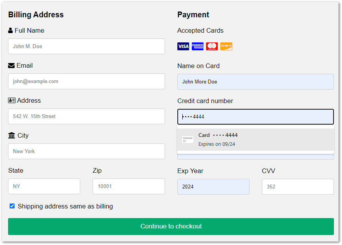Click the Name on Card field

tap(255, 82)
